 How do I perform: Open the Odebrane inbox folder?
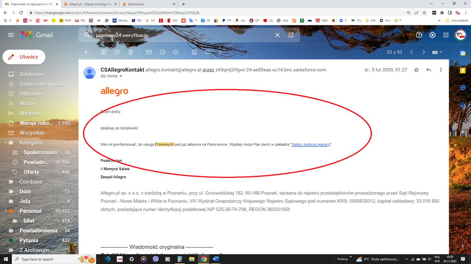[31, 74]
